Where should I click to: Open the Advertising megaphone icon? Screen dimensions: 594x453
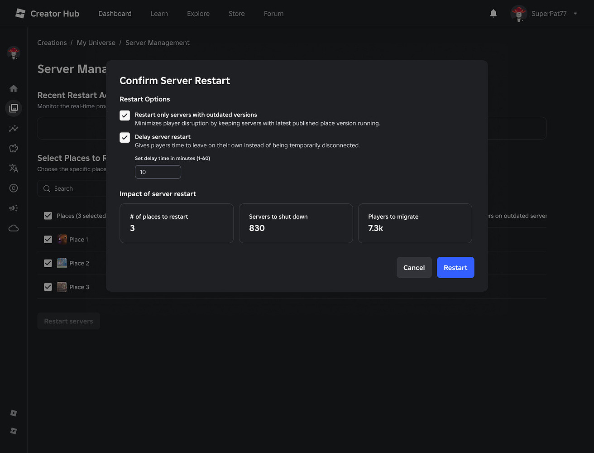click(13, 208)
